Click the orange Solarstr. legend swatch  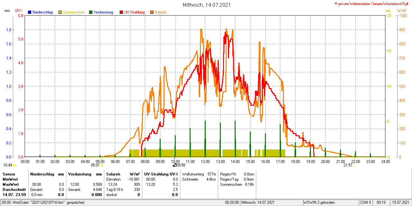click(152, 12)
